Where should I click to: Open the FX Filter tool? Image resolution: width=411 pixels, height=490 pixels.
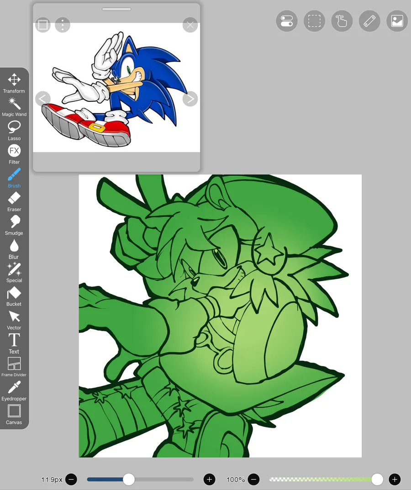coord(14,154)
